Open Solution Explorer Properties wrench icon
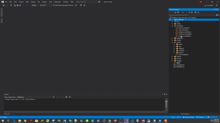 195,12
